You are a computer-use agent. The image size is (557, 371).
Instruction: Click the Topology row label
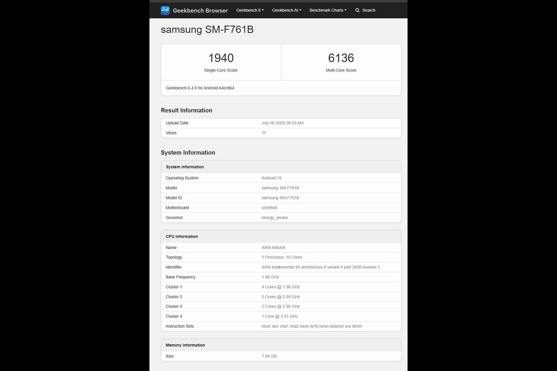(x=174, y=257)
